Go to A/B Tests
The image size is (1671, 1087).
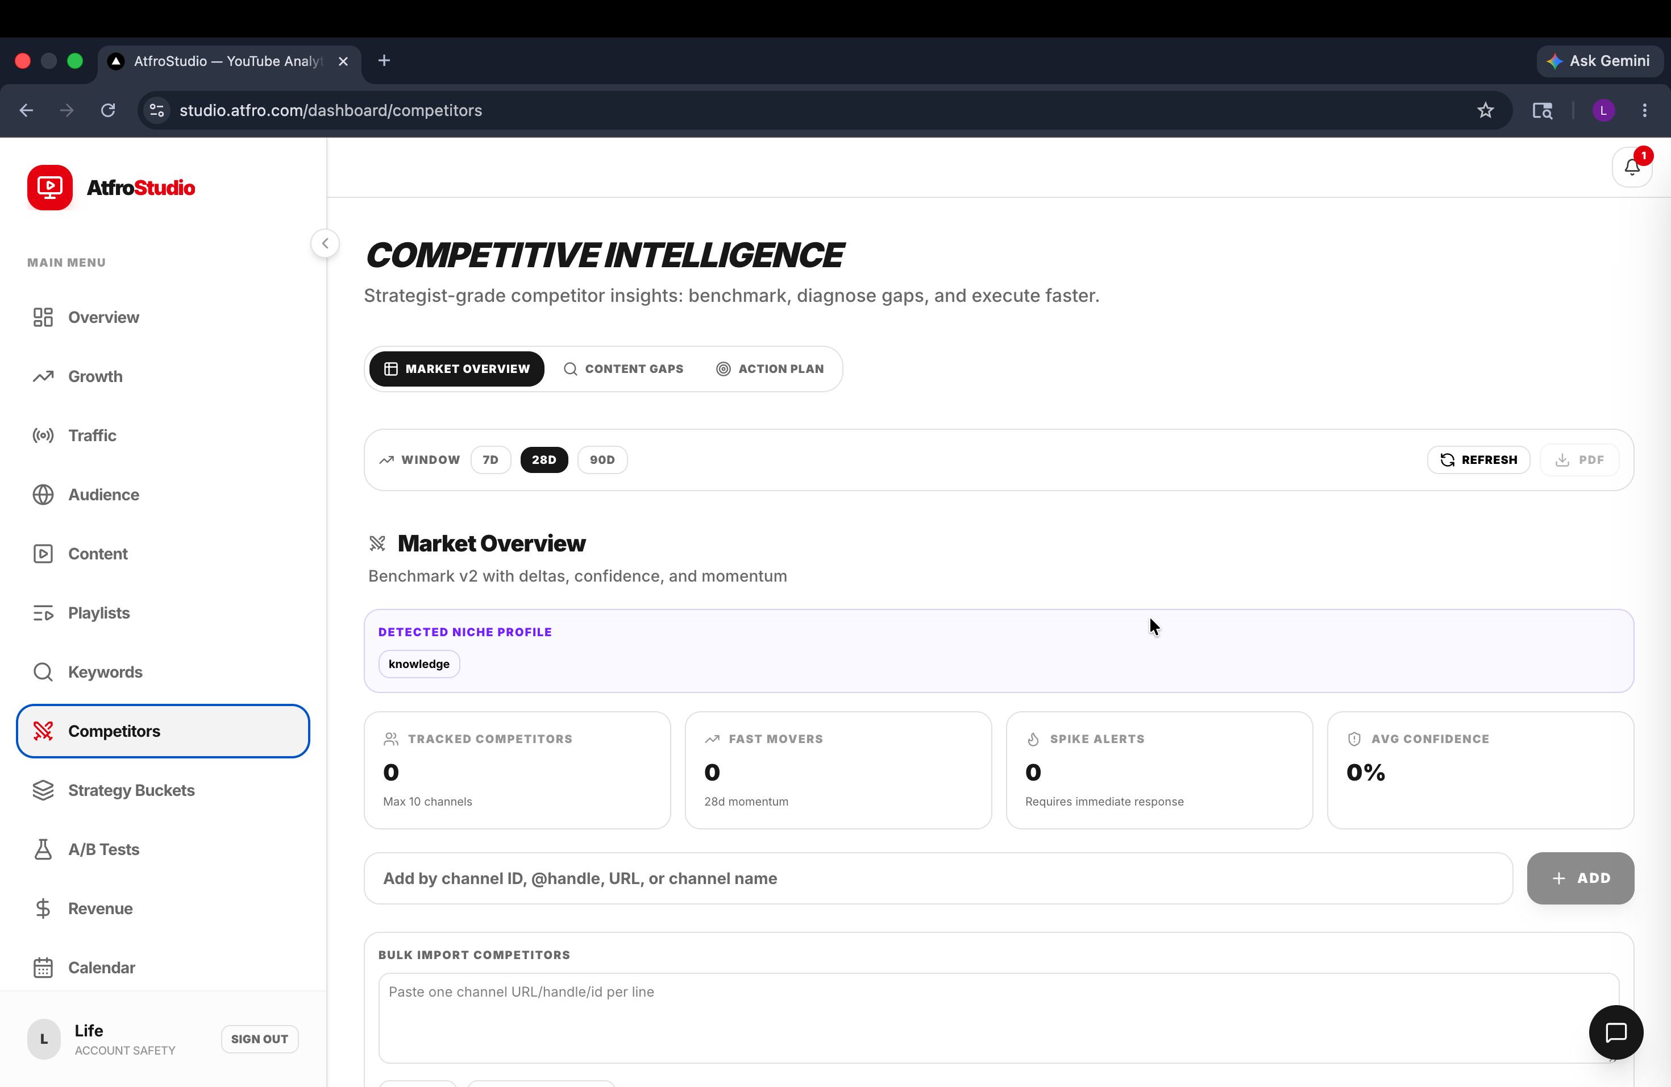(163, 849)
